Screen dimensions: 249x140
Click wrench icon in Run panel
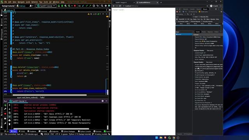(x=5, y=109)
